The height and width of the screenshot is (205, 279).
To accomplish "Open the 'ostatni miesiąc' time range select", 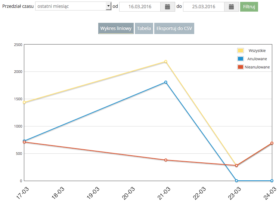I will click(x=70, y=7).
